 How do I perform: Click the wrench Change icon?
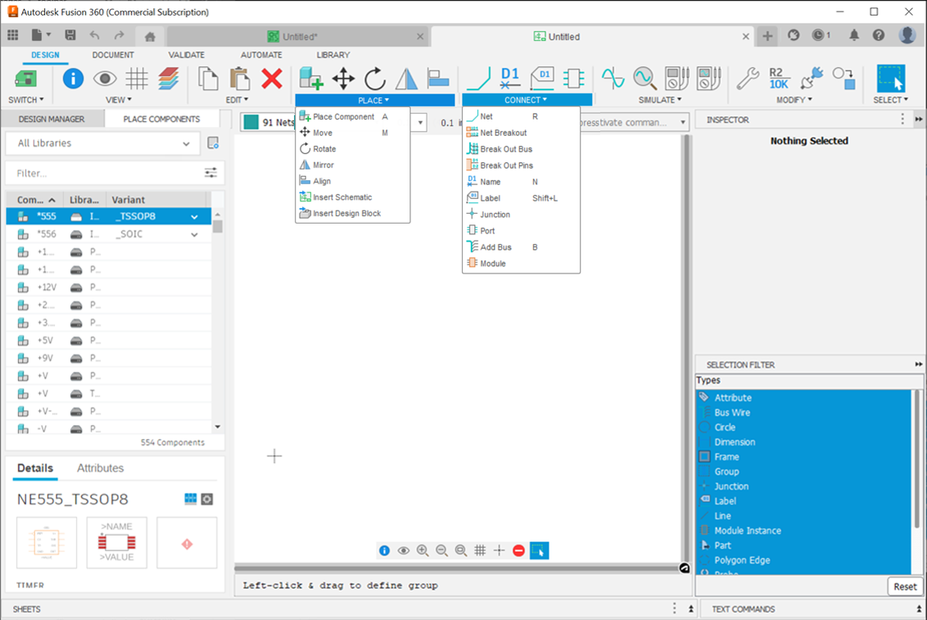[748, 79]
